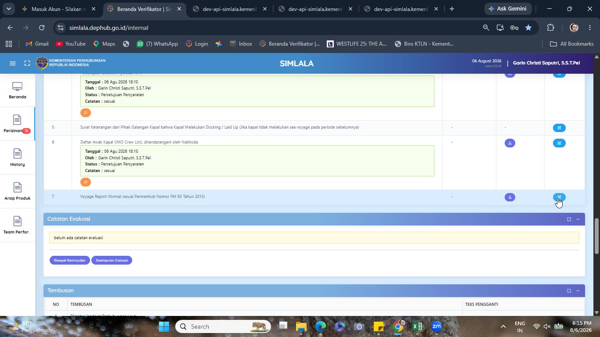The width and height of the screenshot is (600, 337).
Task: Open Perizinan in the sidebar
Action: point(17,124)
